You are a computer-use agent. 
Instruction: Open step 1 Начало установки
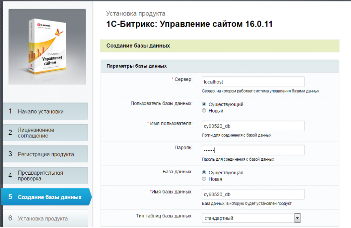pyautogui.click(x=45, y=111)
